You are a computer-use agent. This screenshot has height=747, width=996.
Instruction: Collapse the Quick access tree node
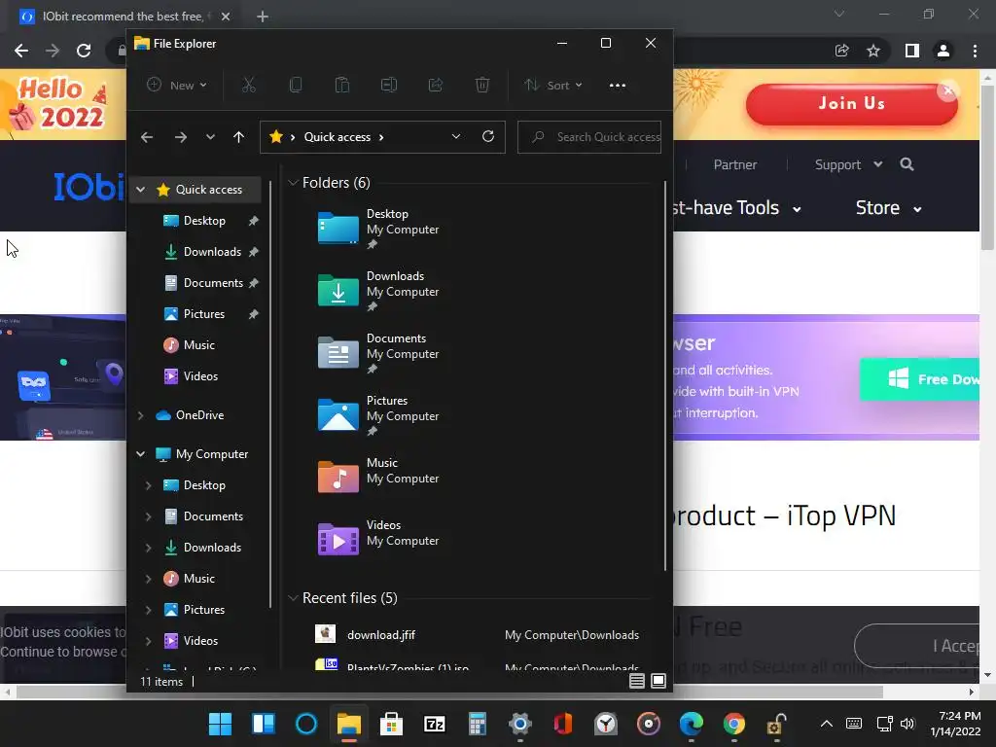point(141,190)
